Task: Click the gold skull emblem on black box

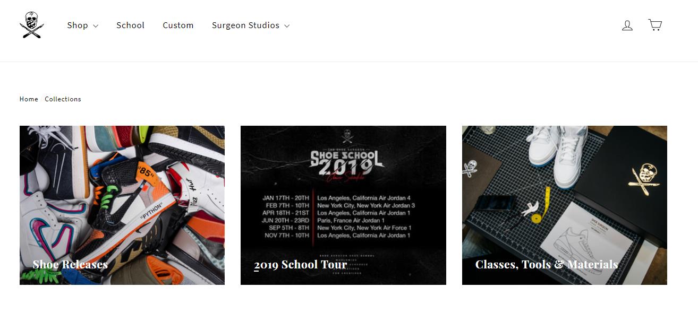Action: (x=644, y=180)
